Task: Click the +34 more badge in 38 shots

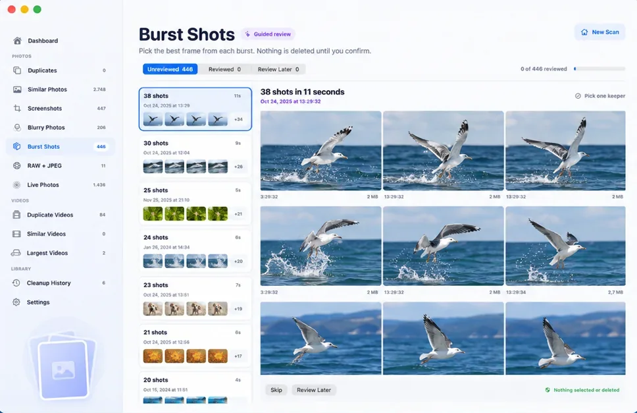Action: (x=238, y=119)
